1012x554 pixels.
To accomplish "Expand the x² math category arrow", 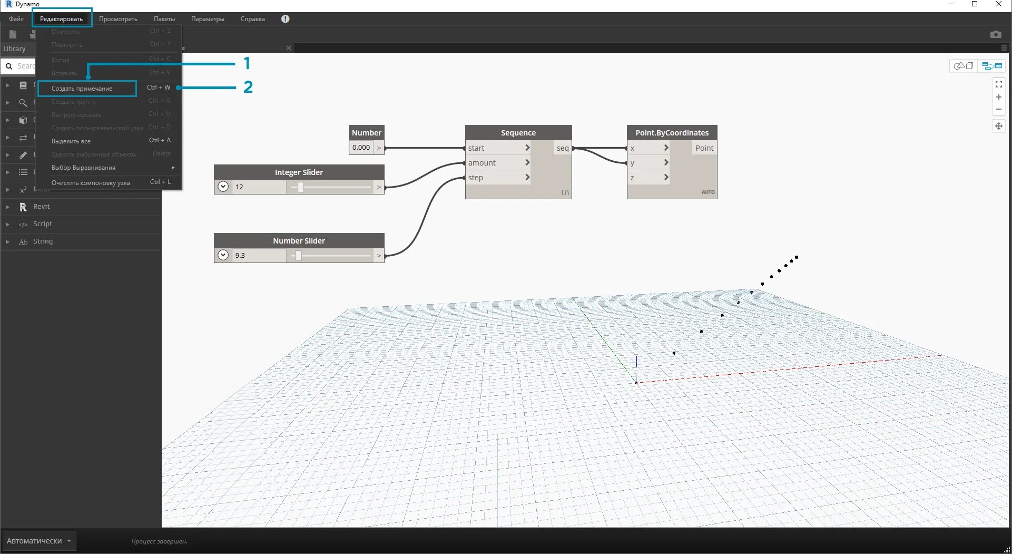I will (7, 190).
